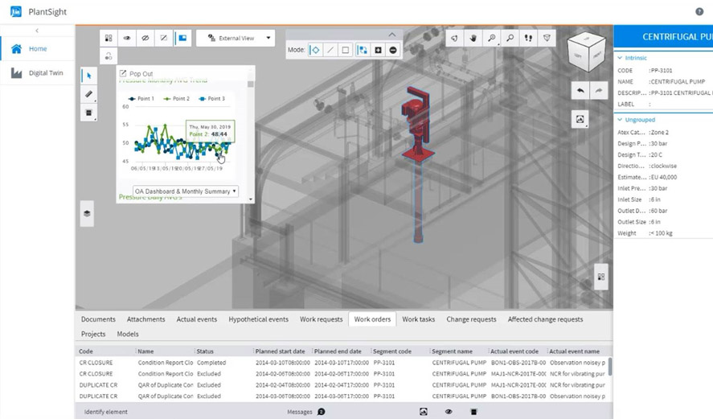
Task: Switch to the Work requests tab
Action: coord(321,319)
